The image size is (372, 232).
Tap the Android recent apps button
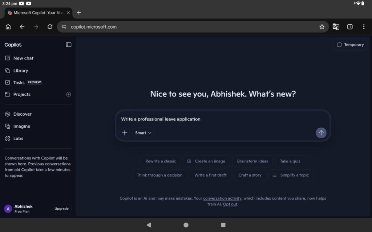click(223, 225)
